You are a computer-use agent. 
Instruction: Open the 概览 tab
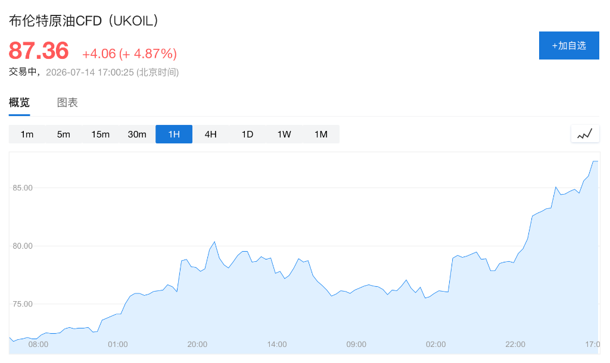point(19,102)
